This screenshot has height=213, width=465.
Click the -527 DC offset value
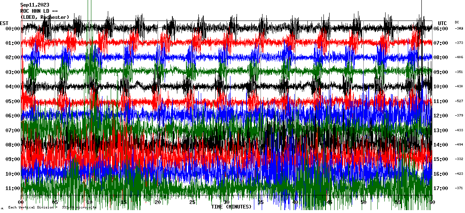pyautogui.click(x=459, y=101)
